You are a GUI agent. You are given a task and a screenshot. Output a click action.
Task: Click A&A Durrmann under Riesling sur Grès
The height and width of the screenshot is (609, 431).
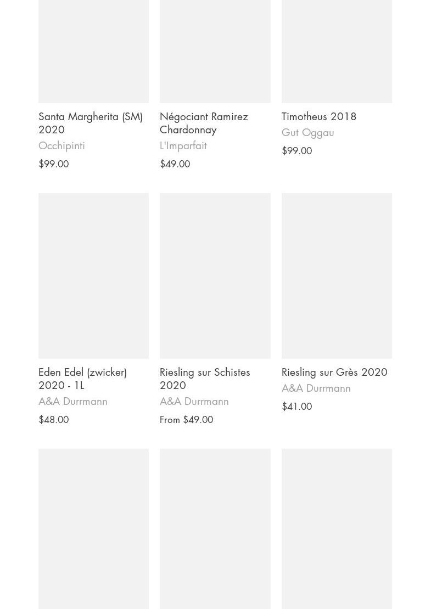316,388
